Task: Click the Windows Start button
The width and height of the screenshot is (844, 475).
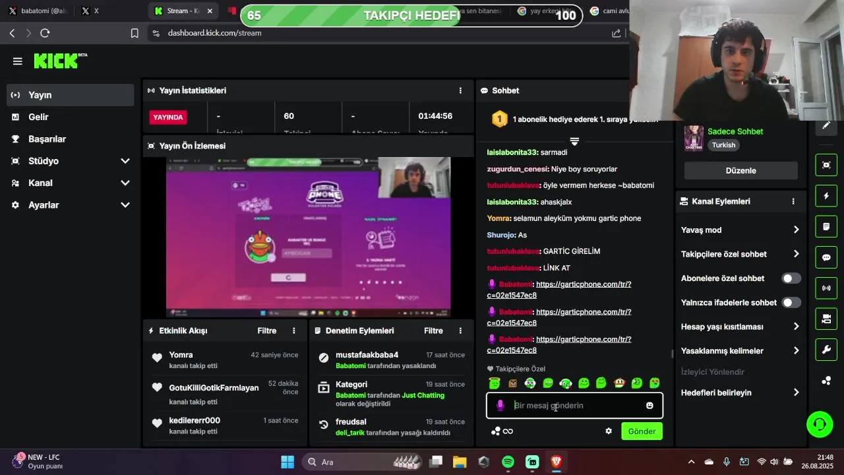Action: coord(287,462)
